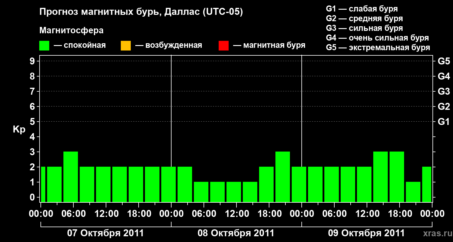Click the '12:00' time label under 07 October
Image resolution: width=453 pixels, height=242 pixels.
(x=106, y=214)
